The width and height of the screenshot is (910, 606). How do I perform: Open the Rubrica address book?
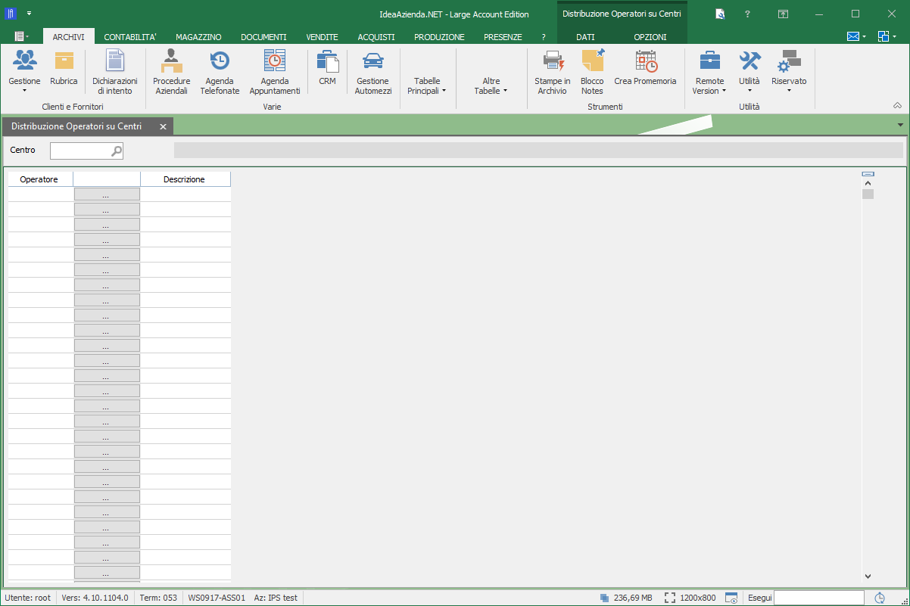[64, 61]
